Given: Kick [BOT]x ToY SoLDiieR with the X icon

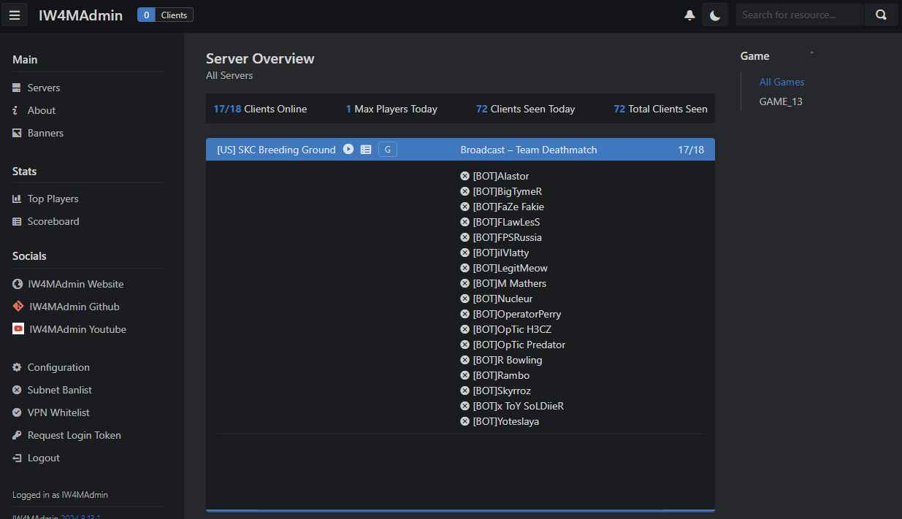Looking at the screenshot, I should (x=465, y=406).
